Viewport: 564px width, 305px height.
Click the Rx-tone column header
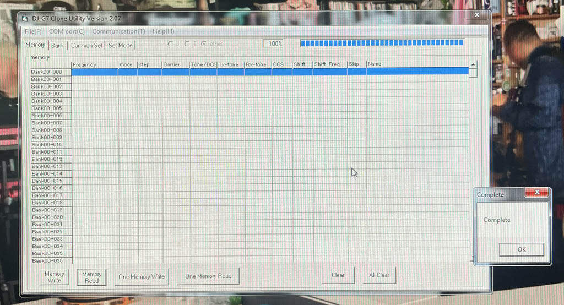[258, 64]
